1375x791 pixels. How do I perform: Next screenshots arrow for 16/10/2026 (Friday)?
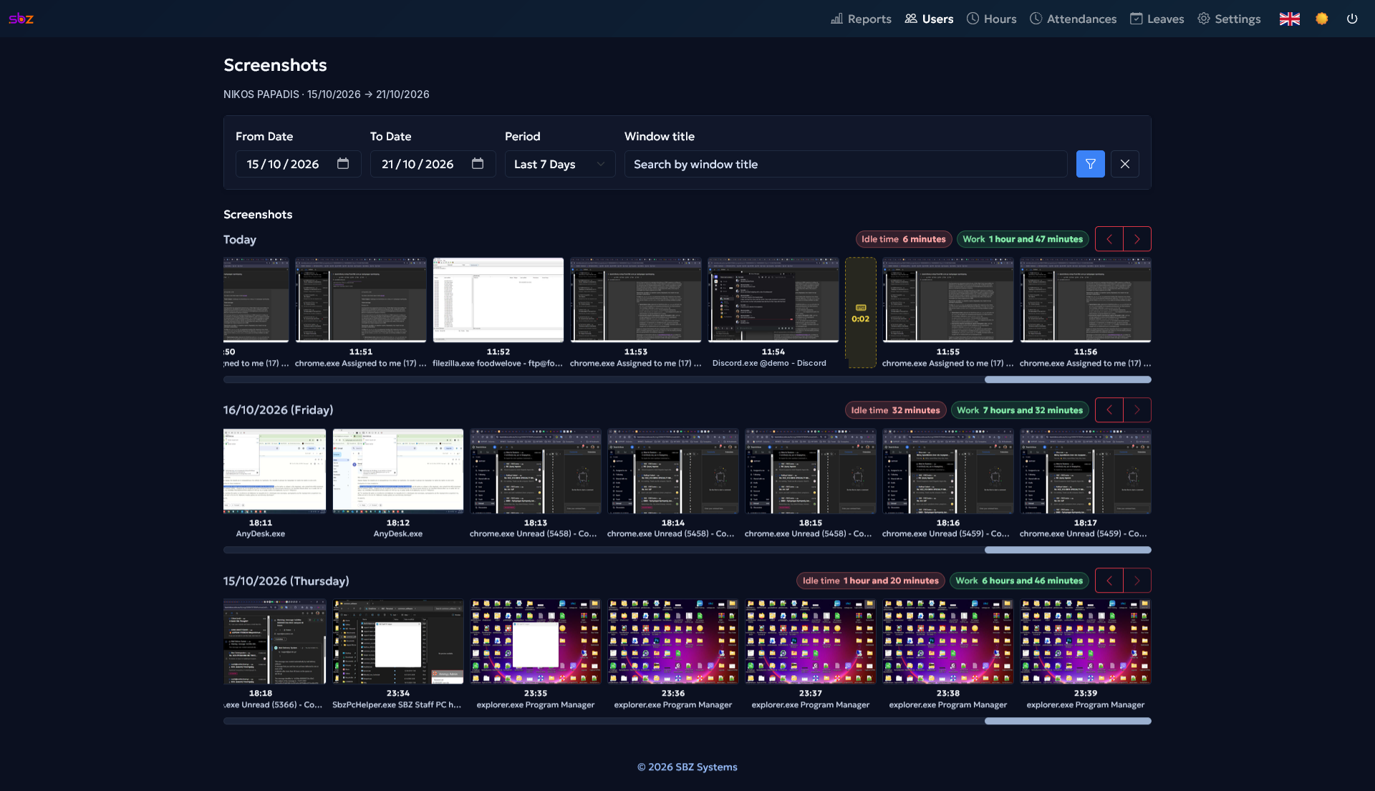(x=1137, y=410)
